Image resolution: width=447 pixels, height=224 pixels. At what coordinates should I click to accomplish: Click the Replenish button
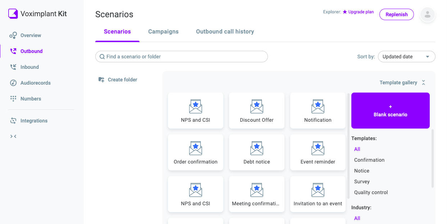point(396,14)
